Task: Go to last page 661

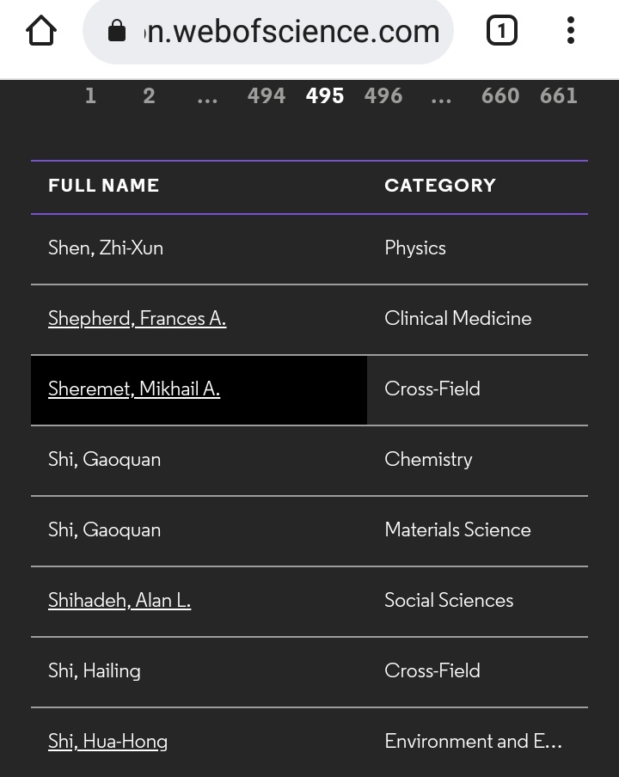Action: [x=559, y=95]
